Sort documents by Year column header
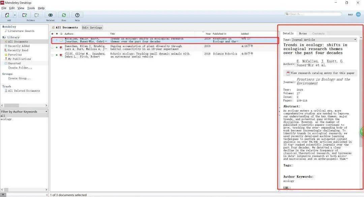The height and width of the screenshot is (197, 364). 208,34
